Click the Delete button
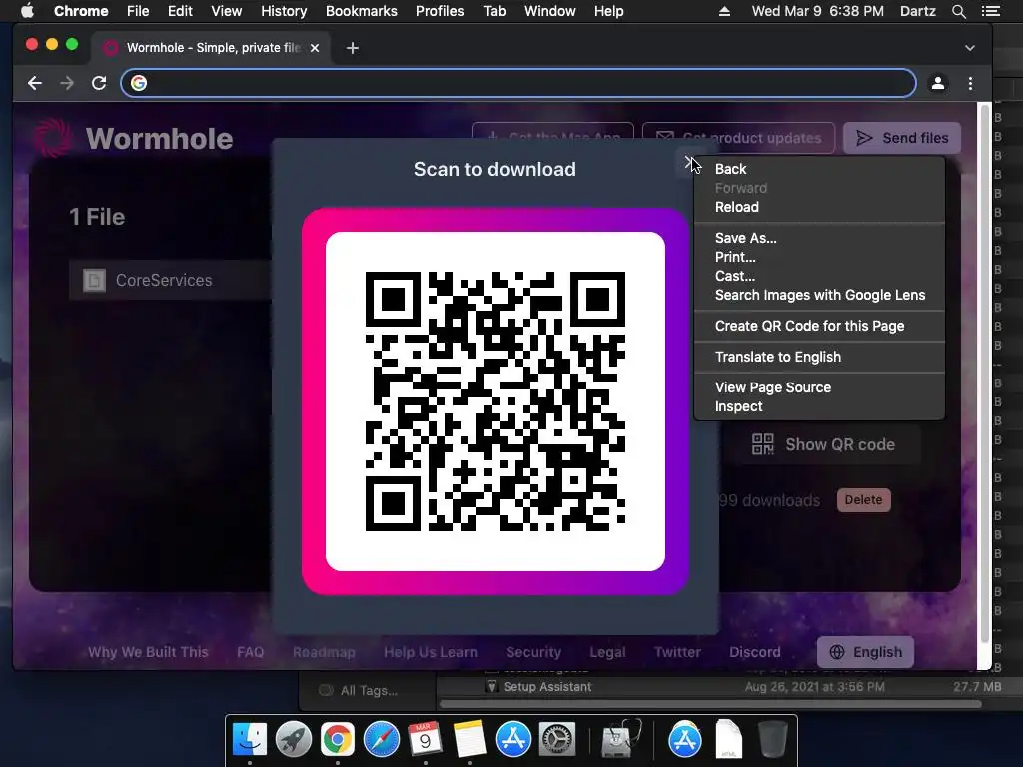 (x=863, y=500)
